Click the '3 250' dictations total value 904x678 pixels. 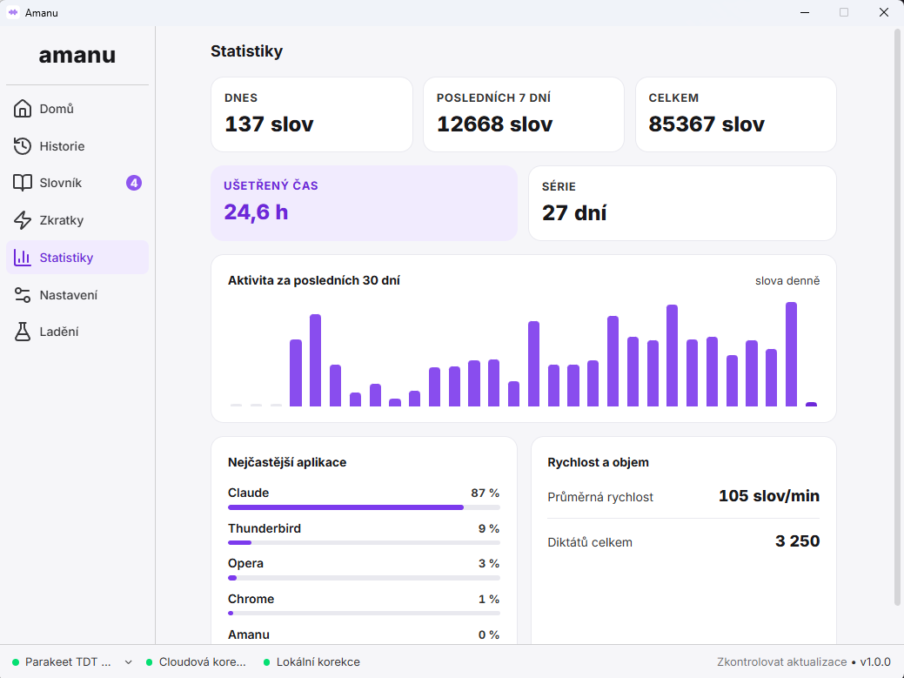click(x=797, y=540)
